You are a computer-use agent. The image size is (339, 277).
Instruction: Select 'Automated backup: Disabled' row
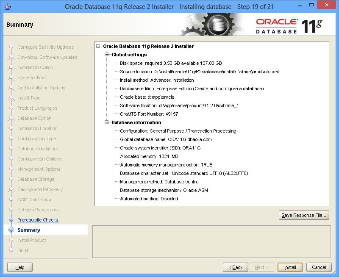[149, 199]
